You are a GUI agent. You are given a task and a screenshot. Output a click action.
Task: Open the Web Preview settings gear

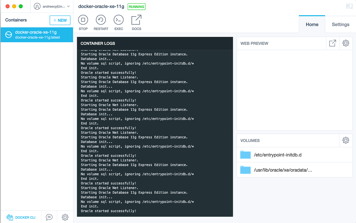coord(346,43)
